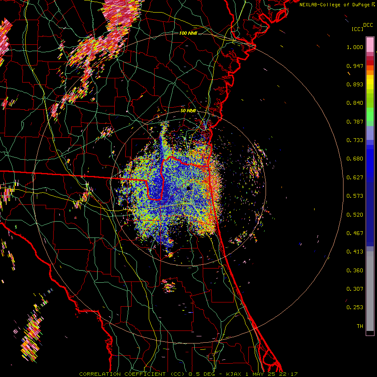
Task: Click the TH threshold label
Action: tap(360, 326)
